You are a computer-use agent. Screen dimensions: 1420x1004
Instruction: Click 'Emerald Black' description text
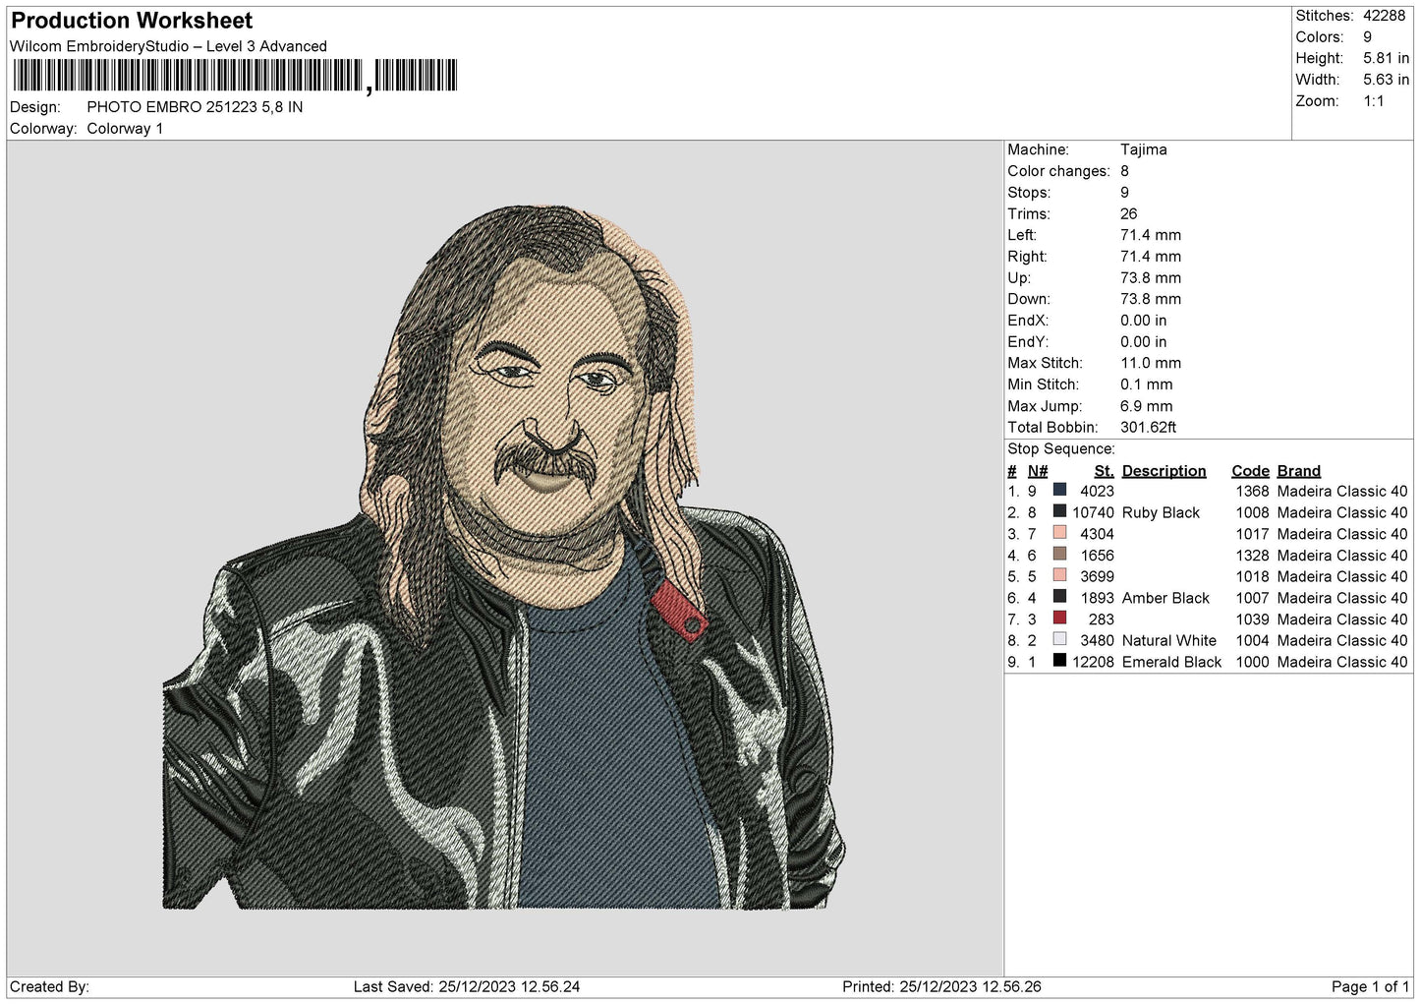coord(1171,662)
